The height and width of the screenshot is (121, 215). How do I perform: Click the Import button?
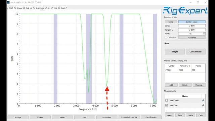[62, 117]
